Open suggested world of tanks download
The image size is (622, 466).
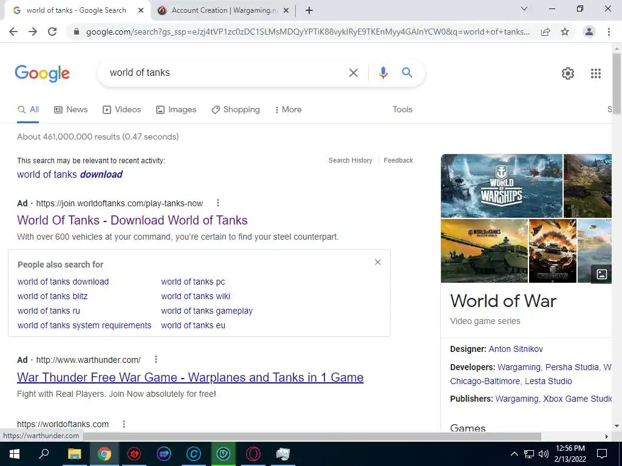tap(70, 174)
